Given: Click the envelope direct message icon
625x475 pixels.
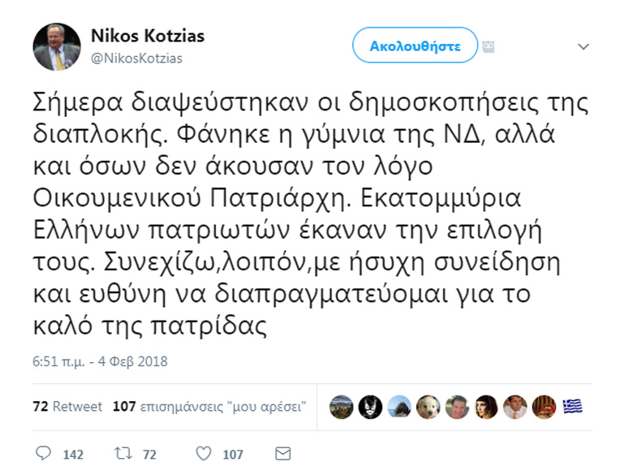Looking at the screenshot, I should (283, 453).
